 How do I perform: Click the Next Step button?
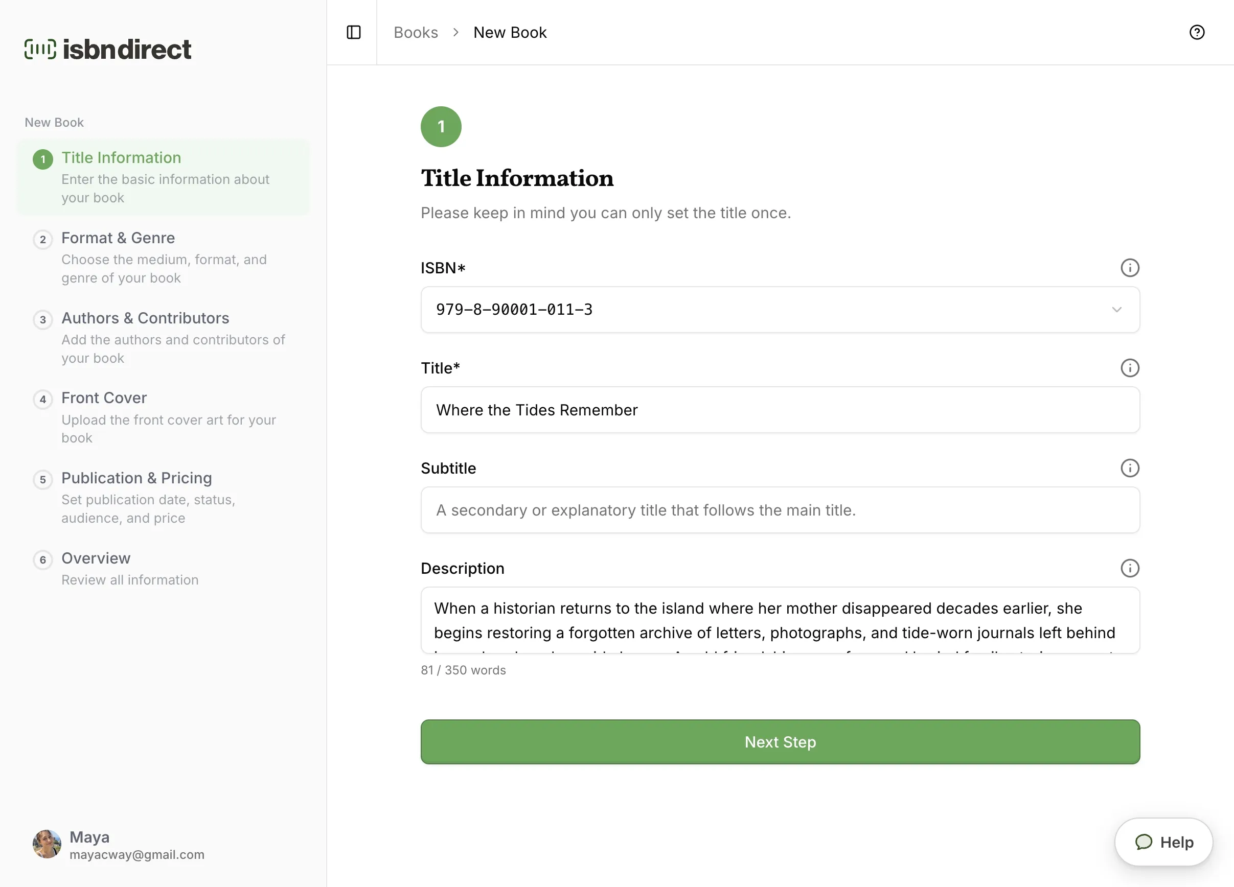click(780, 742)
